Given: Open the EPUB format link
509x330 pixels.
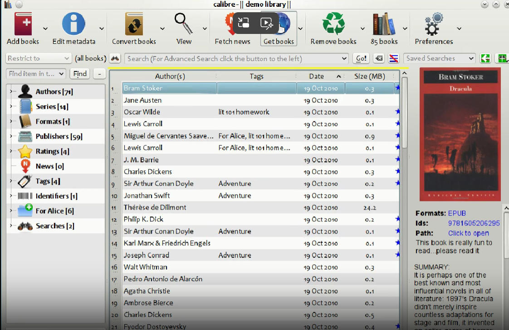Looking at the screenshot, I should click(x=457, y=213).
